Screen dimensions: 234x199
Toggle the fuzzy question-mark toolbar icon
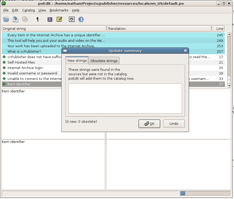pyautogui.click(x=50, y=19)
